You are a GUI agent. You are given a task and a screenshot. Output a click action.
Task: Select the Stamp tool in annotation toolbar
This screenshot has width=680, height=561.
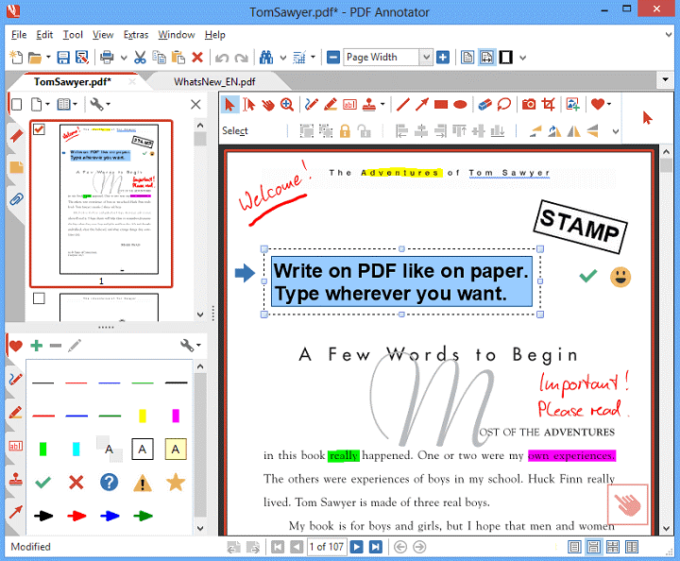[x=369, y=105]
